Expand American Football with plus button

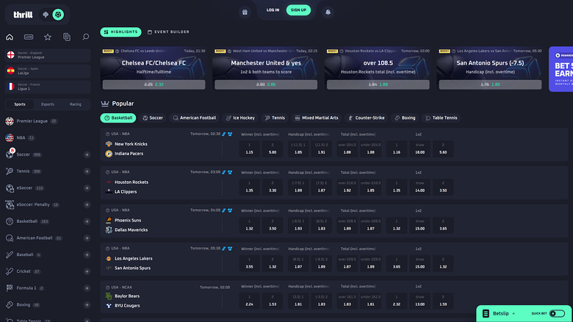pos(87,238)
